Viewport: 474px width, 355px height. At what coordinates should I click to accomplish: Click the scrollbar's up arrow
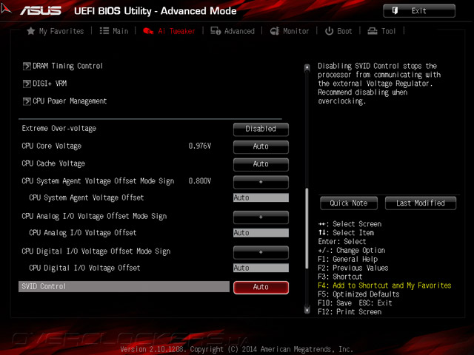coord(307,67)
